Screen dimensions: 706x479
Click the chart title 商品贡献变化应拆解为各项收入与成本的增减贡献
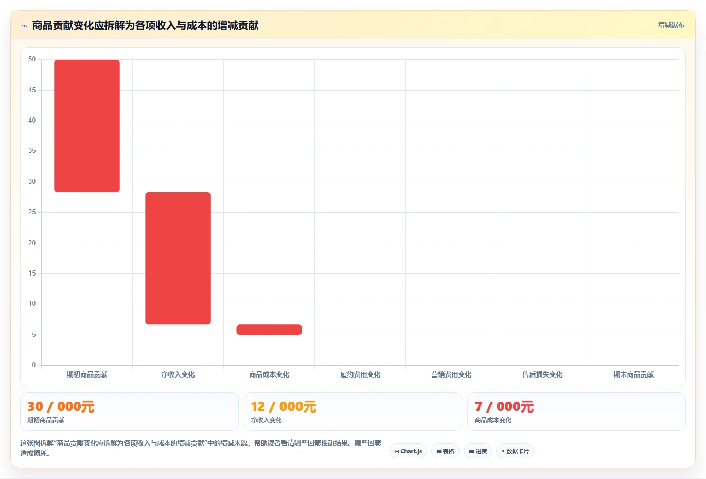click(145, 25)
